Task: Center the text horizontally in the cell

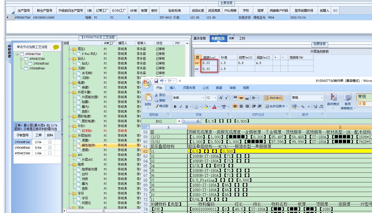Action: tap(241, 106)
